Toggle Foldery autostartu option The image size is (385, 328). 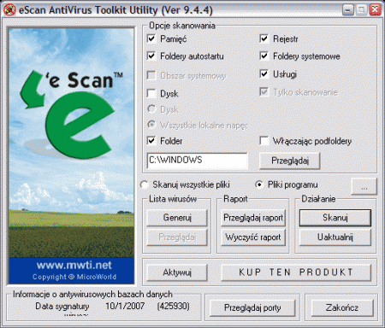(x=151, y=56)
